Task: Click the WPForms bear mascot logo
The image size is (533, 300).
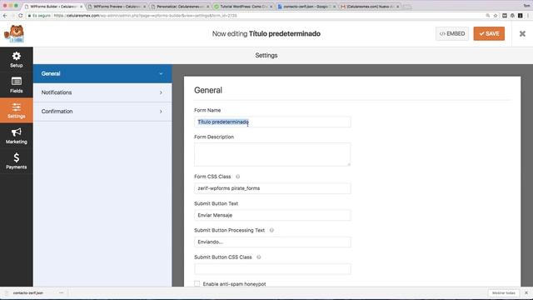Action: tap(14, 33)
